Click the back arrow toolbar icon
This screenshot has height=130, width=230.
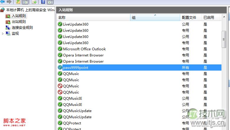pos(3,2)
